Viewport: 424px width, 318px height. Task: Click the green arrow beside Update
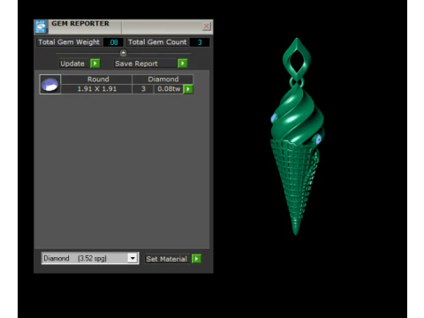click(x=95, y=64)
